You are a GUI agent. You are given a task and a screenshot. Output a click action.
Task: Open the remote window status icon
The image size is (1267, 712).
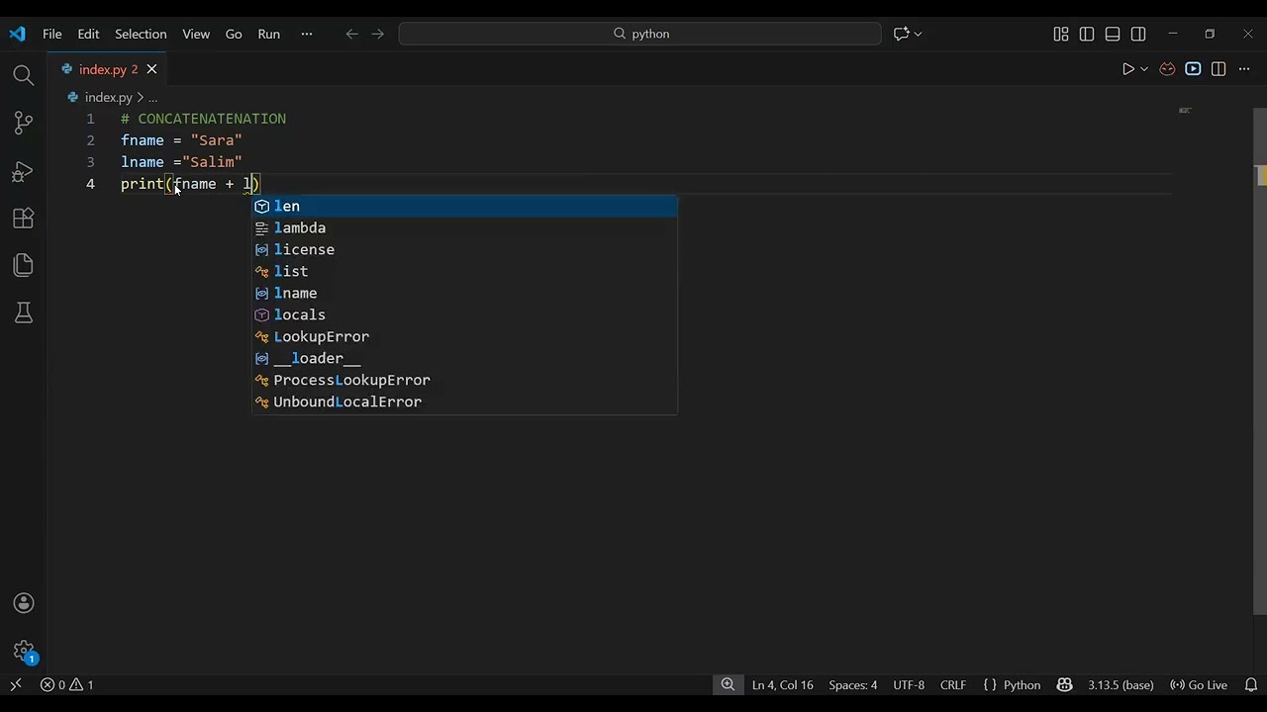pyautogui.click(x=16, y=684)
